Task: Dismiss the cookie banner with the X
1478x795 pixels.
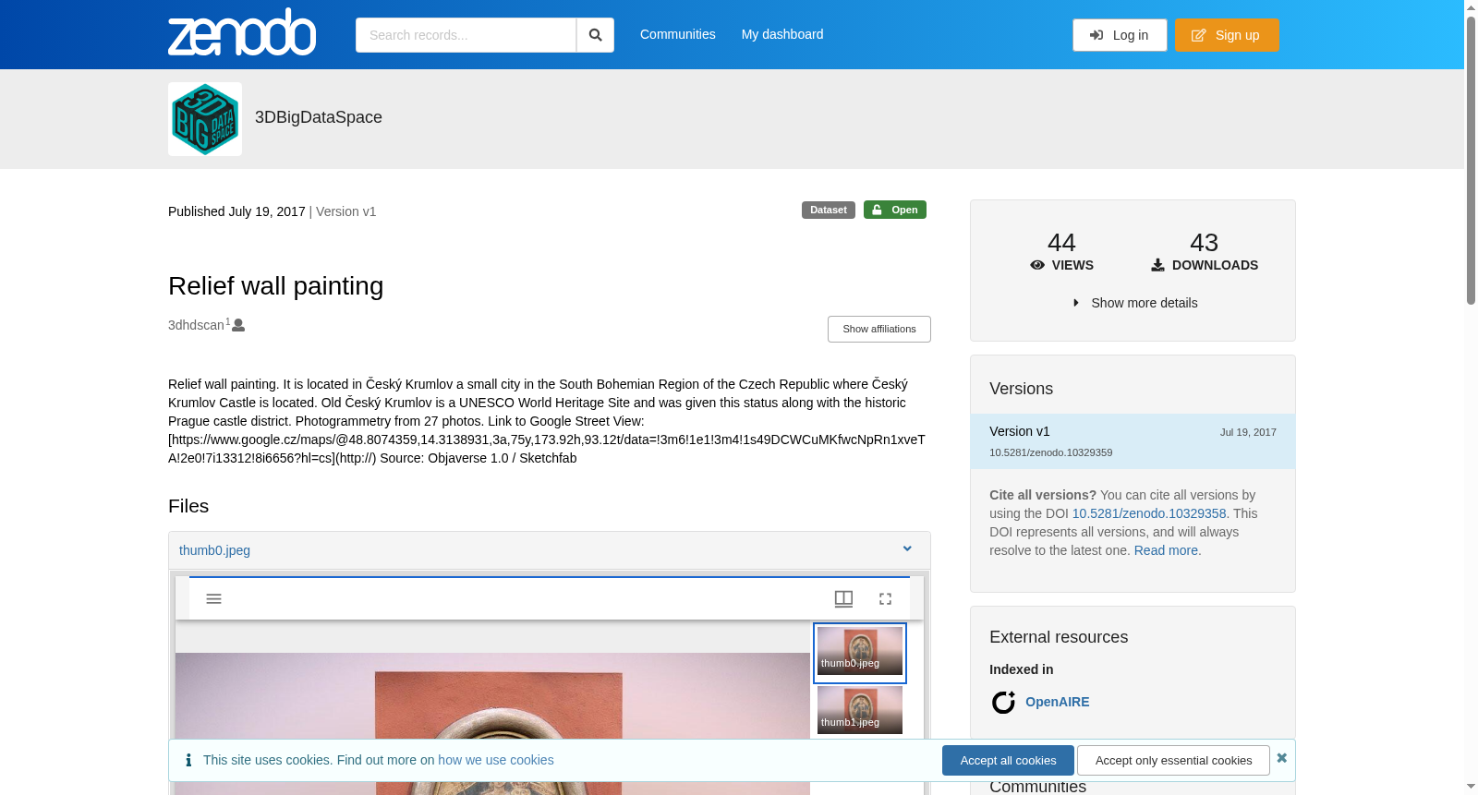Action: [x=1281, y=758]
